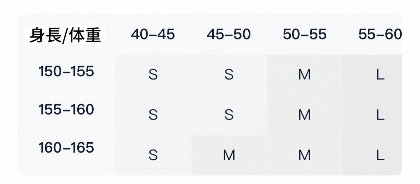420x184 pixels.
Task: Select the 150–155 height row label
Action: coord(66,72)
